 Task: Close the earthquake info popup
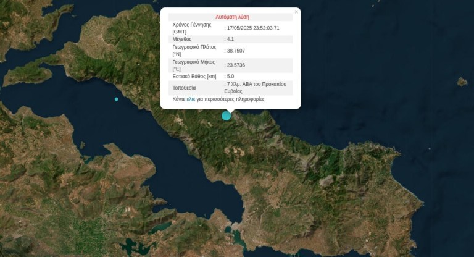coord(296,11)
